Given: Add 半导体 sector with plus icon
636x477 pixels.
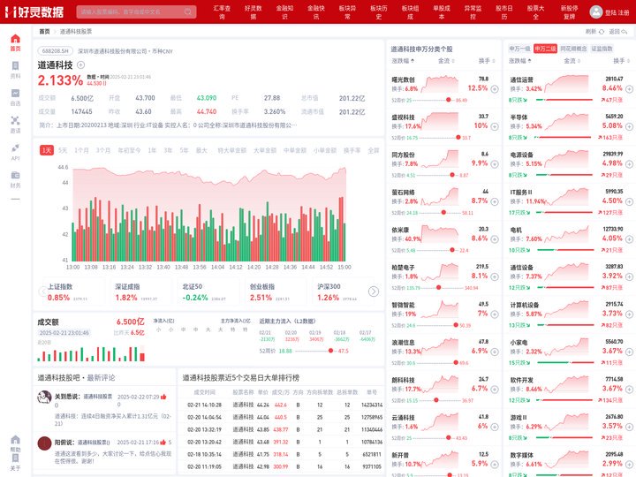Looking at the screenshot, I should pyautogui.click(x=629, y=126).
